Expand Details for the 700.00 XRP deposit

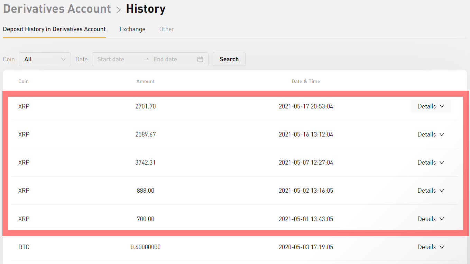tap(431, 219)
